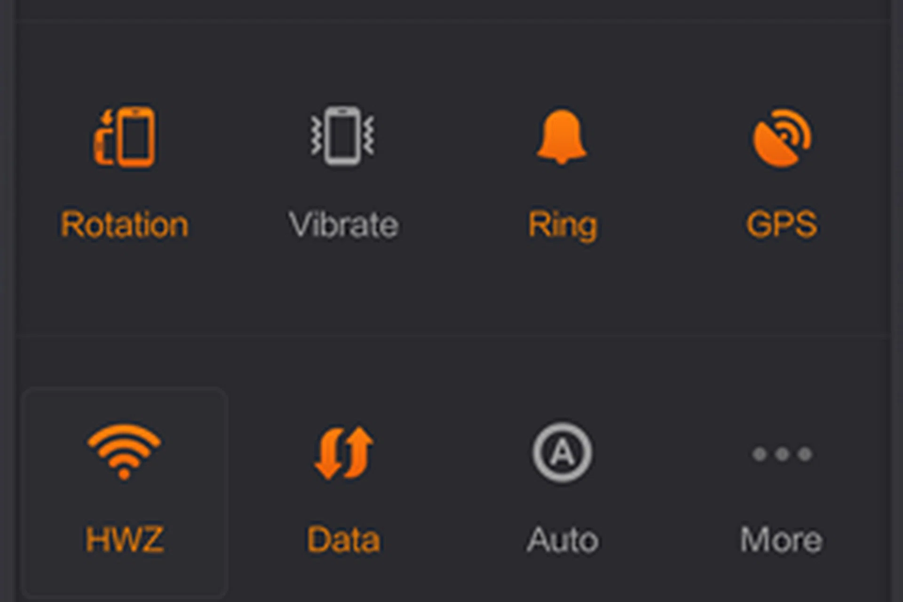Toggle the auto-rotation phone icon
This screenshot has height=602, width=903.
[x=125, y=136]
